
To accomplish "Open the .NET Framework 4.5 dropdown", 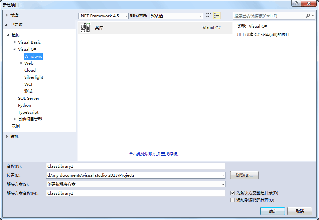I will click(x=104, y=16).
